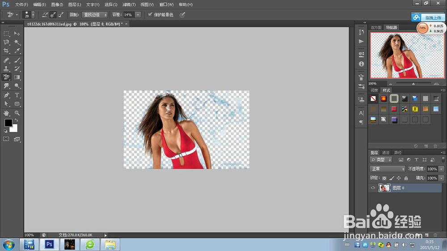Click the Navigator zoom slider handle

(413, 84)
